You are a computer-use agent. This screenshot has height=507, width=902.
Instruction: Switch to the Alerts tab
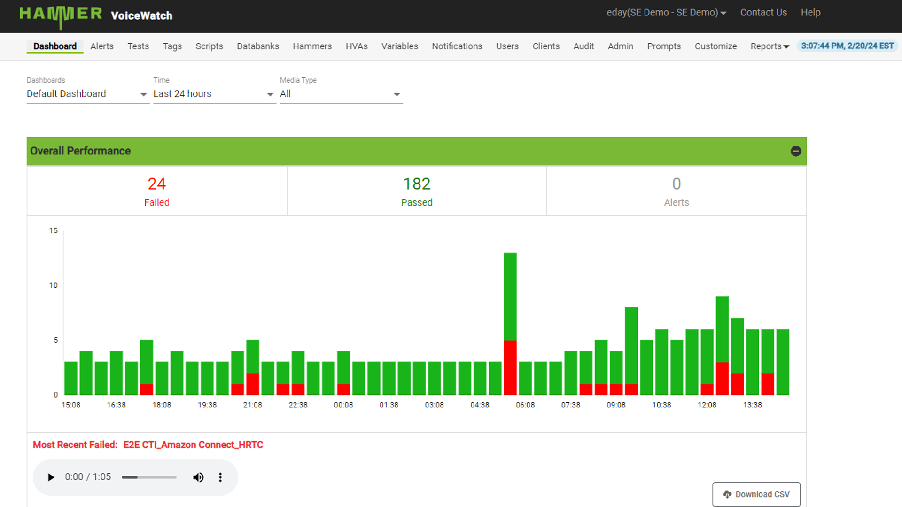[101, 46]
